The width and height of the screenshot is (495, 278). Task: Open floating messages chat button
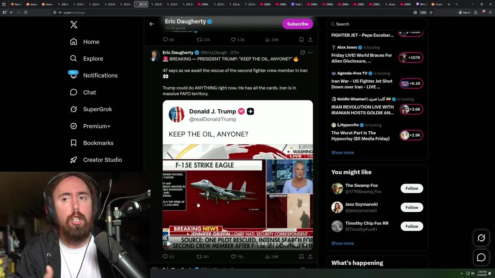[481, 258]
